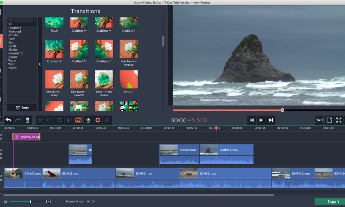The width and height of the screenshot is (345, 207).
Task: Select the BDMV2.mov clip
Action: click(x=79, y=178)
